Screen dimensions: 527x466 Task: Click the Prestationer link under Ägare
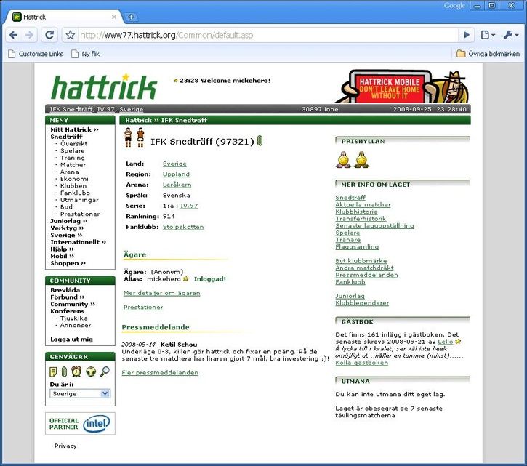(x=143, y=308)
